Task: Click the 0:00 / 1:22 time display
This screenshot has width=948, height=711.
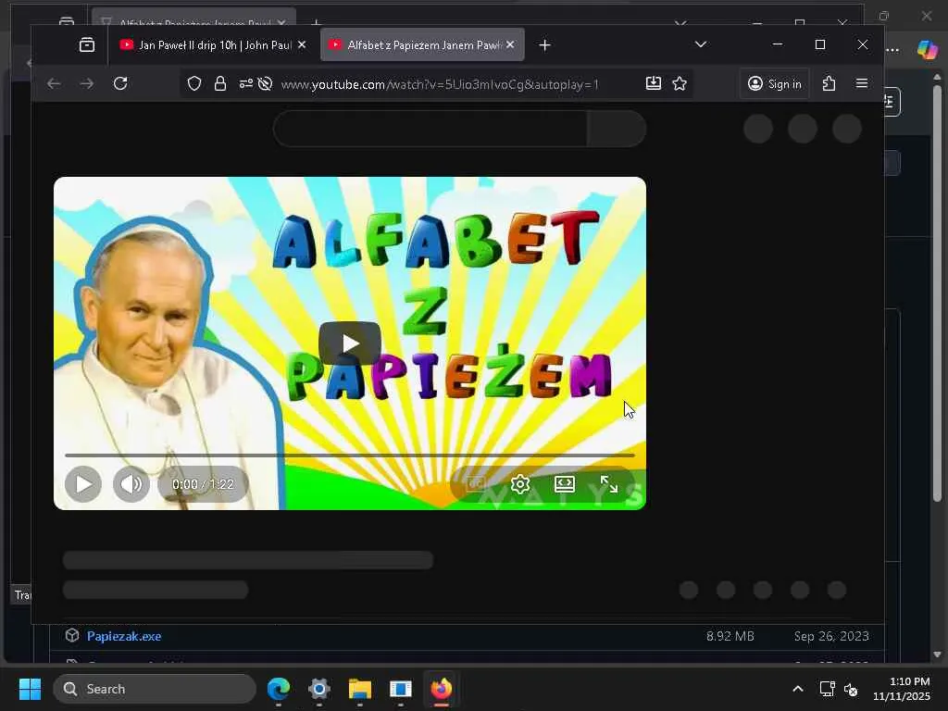Action: pyautogui.click(x=203, y=484)
